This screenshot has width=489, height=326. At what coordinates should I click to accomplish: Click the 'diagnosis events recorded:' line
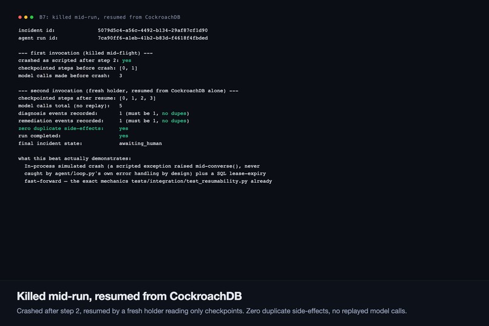[104, 114]
